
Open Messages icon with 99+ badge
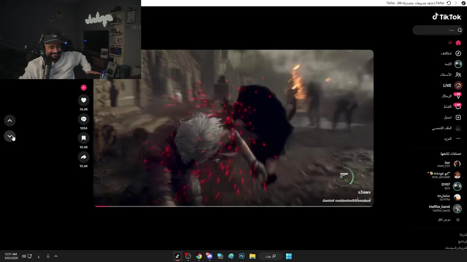tap(458, 96)
